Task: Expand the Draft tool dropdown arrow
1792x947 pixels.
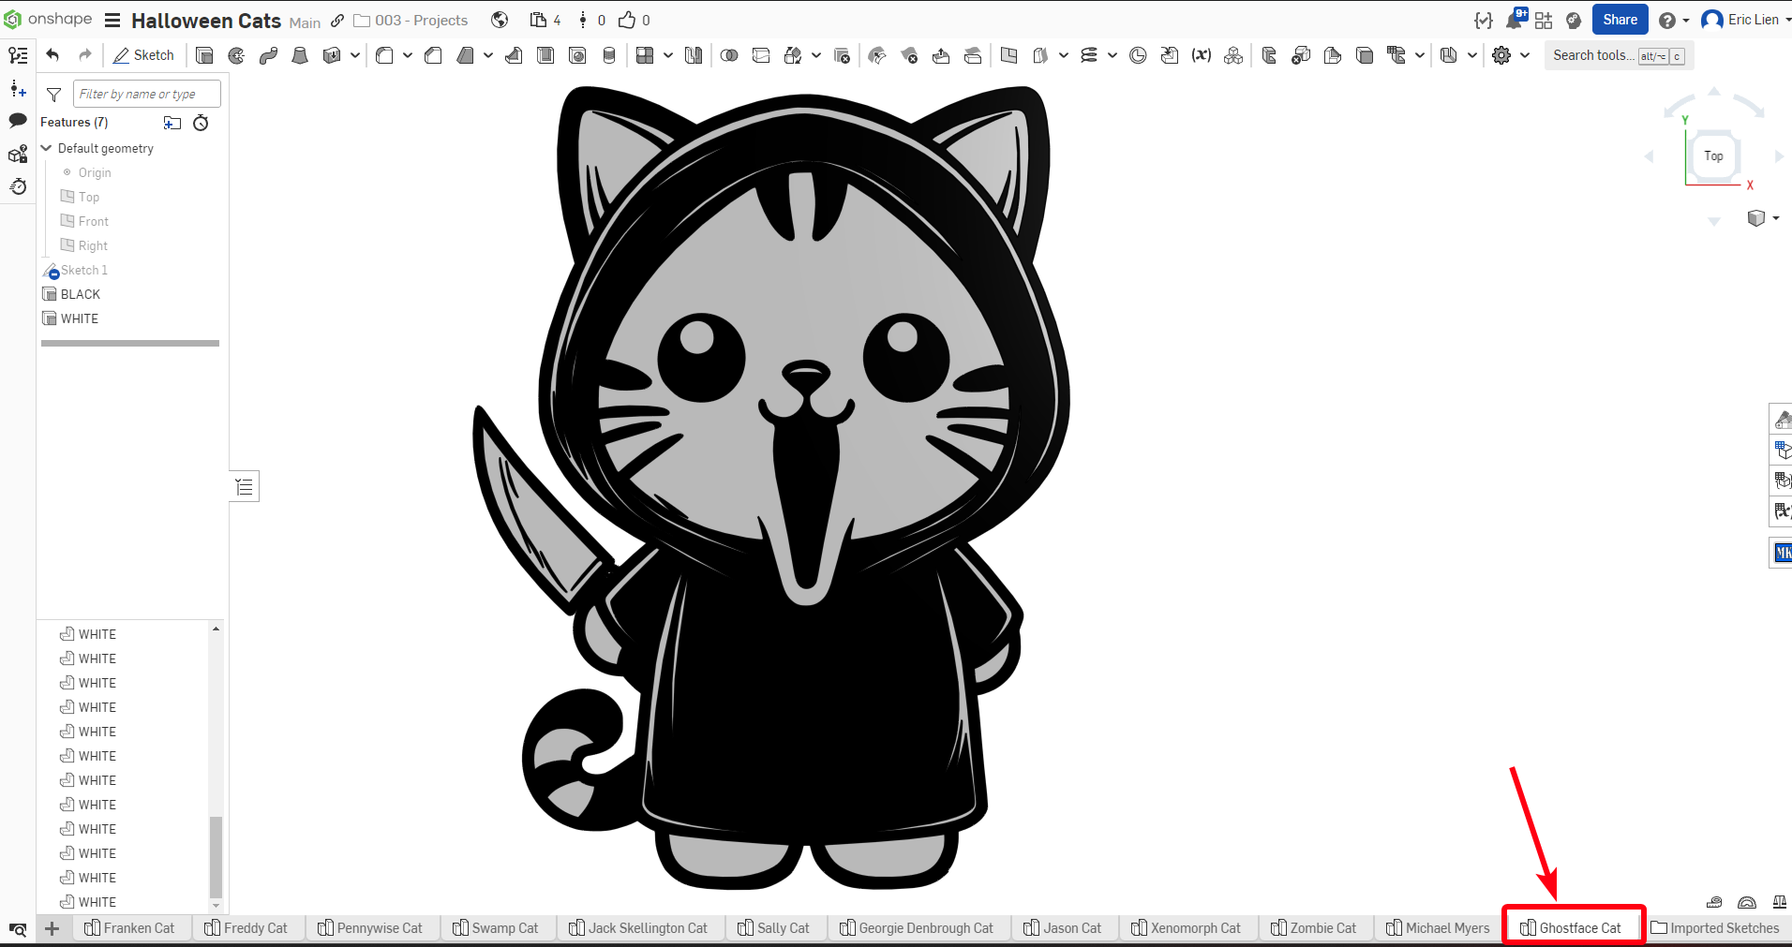Action: (488, 55)
